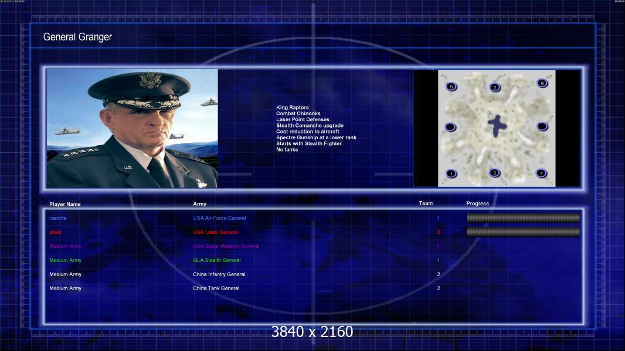Click the China Tank General row
This screenshot has width=625, height=351.
click(x=313, y=288)
